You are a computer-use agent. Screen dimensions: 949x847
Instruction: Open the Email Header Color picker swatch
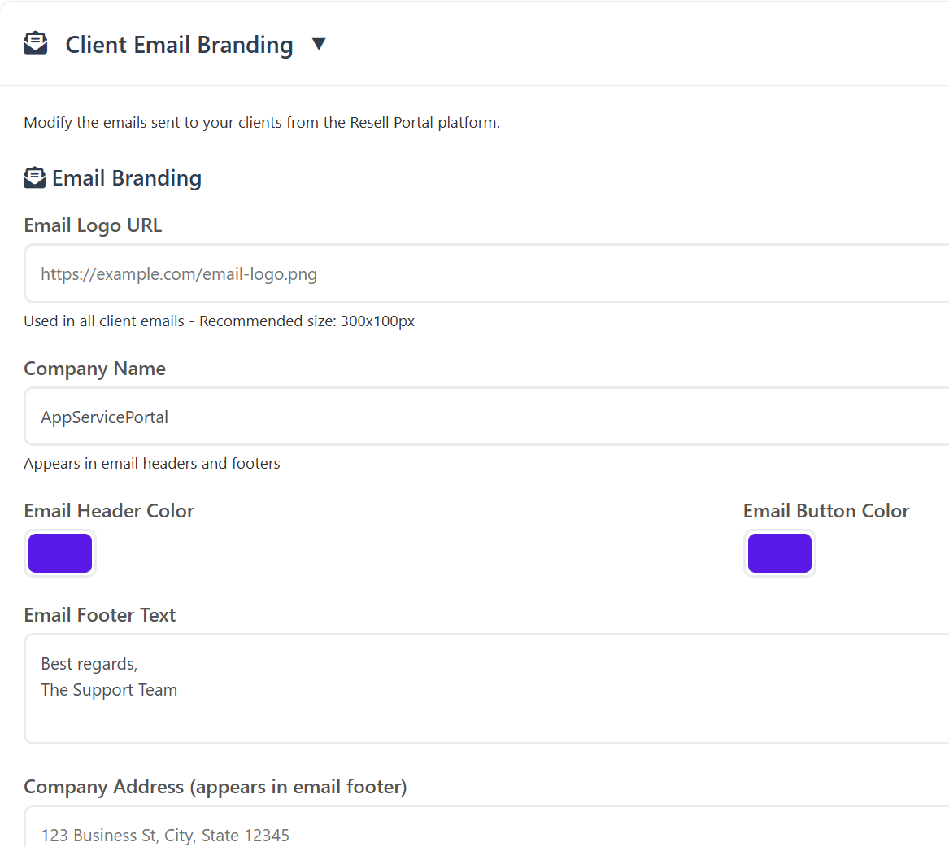[60, 553]
